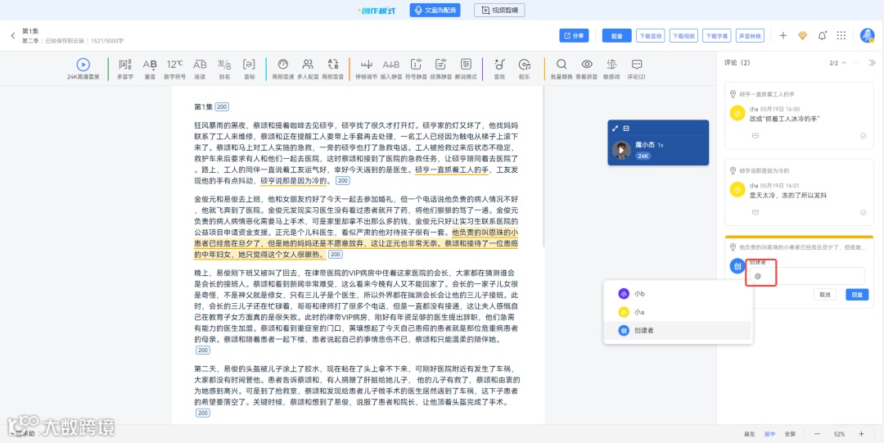The width and height of the screenshot is (884, 443).
Task: Select 小a in the mention list
Action: pos(677,312)
